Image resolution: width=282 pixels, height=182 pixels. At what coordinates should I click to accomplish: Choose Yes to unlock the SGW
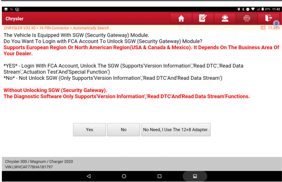click(x=90, y=130)
